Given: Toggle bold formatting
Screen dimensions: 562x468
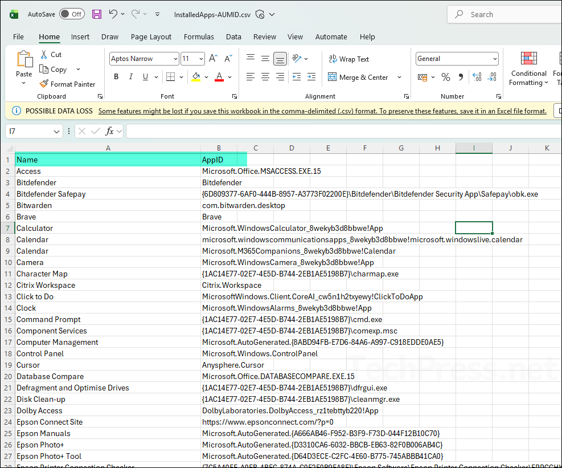Looking at the screenshot, I should (116, 76).
